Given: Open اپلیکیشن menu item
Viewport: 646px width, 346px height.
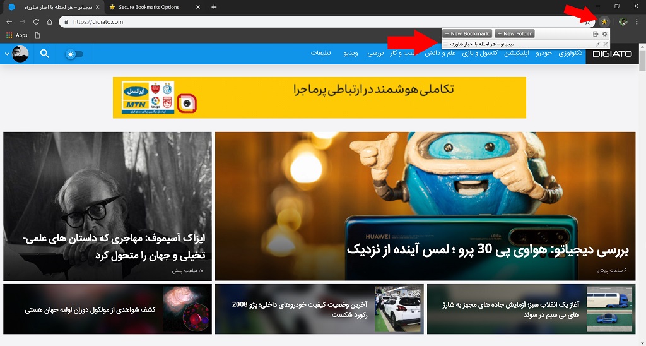Looking at the screenshot, I should tap(517, 53).
